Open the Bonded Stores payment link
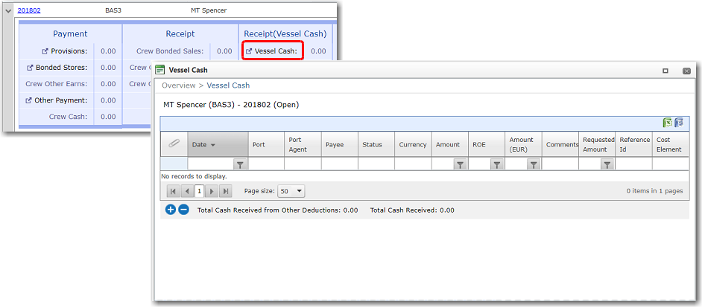The image size is (702, 307). click(x=56, y=68)
